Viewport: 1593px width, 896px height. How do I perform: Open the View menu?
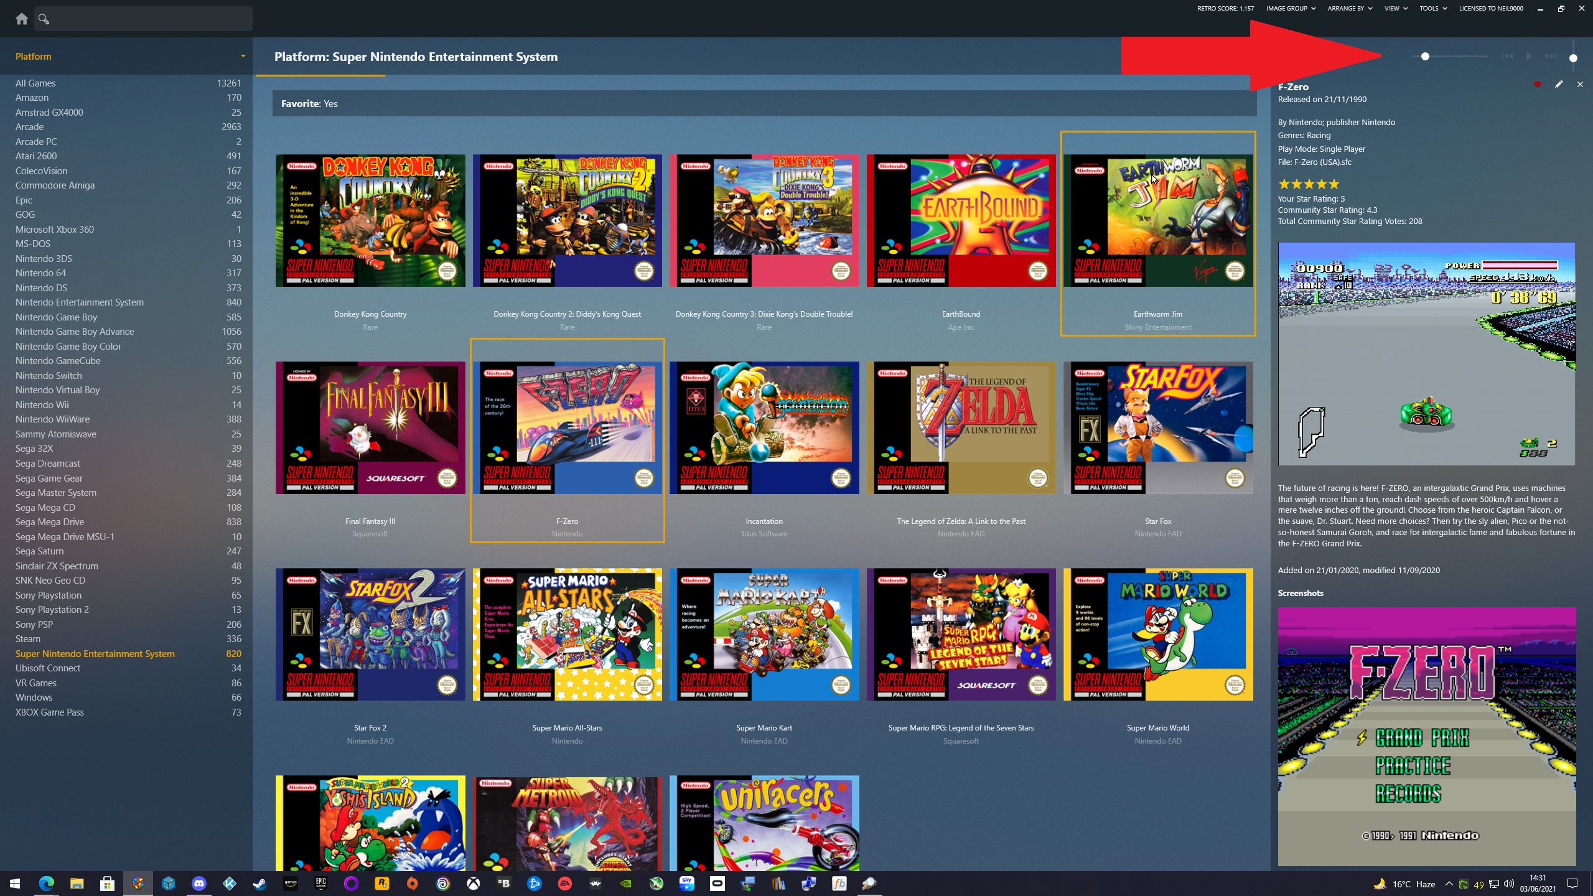[1396, 9]
